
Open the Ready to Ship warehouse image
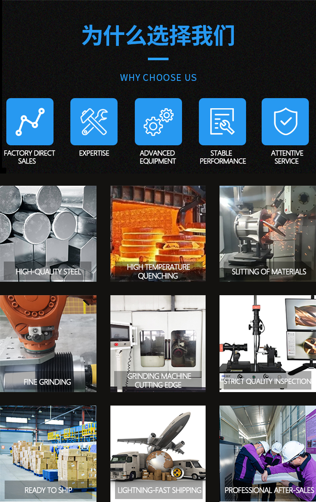(48, 454)
